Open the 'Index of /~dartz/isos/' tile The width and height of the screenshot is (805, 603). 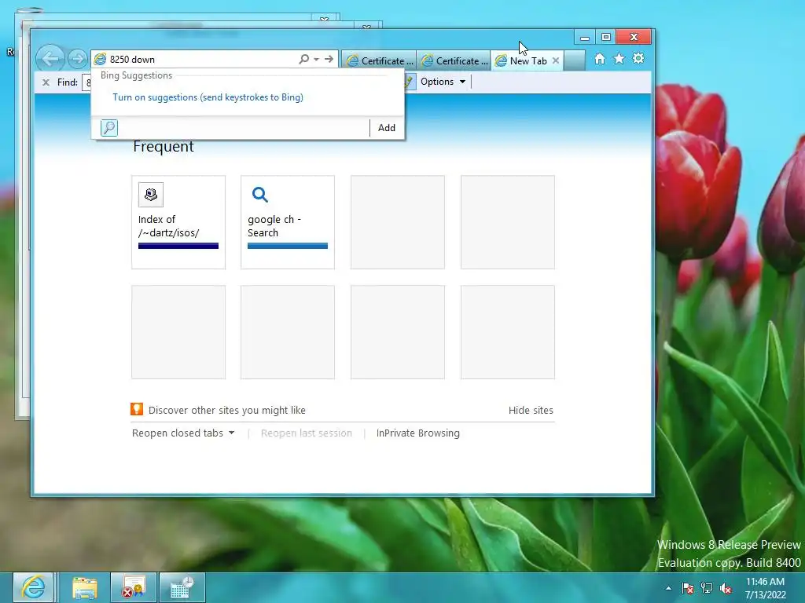(x=178, y=222)
